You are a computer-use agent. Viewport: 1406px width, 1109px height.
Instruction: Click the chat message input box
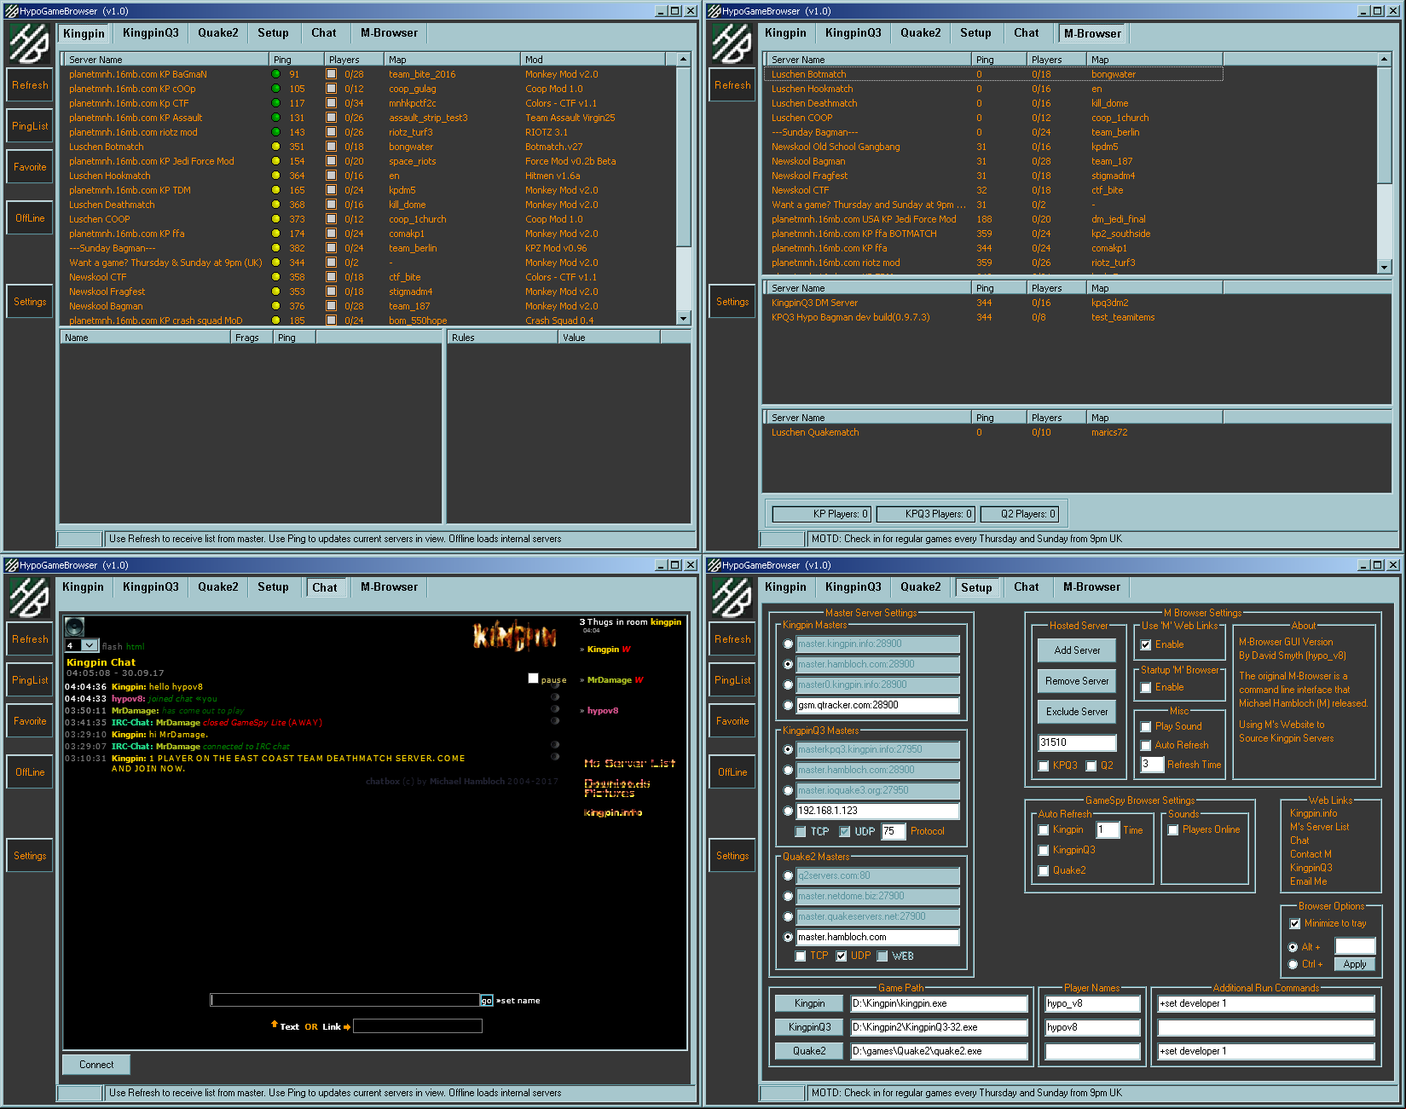point(345,1000)
